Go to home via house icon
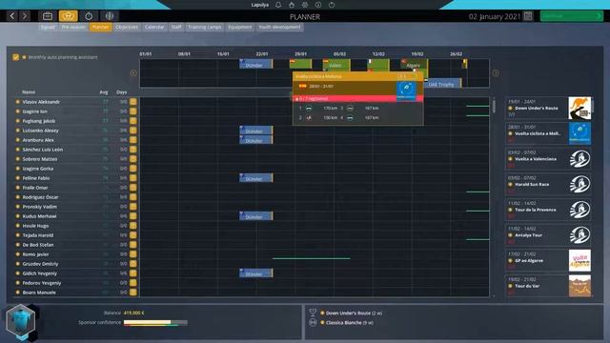This screenshot has width=610, height=343. pos(292,5)
